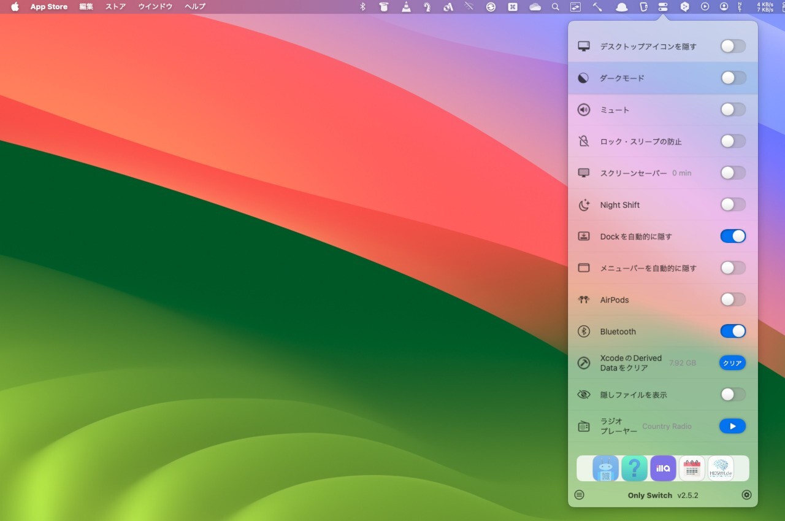Turn on the ミュート switch
The height and width of the screenshot is (521, 785).
click(733, 110)
